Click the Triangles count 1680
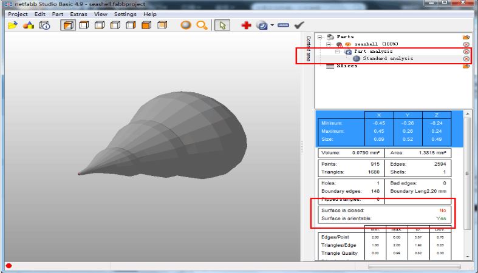This screenshot has height=273, width=478. [374, 172]
